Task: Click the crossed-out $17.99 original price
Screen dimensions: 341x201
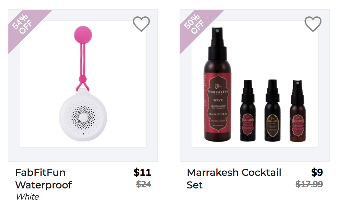Action: (x=309, y=184)
